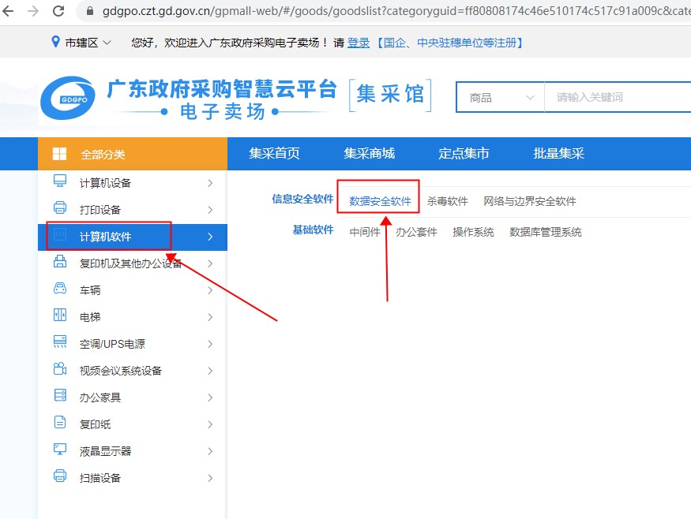This screenshot has width=691, height=519.
Task: Click the GDGPO platform logo
Action: point(67,99)
